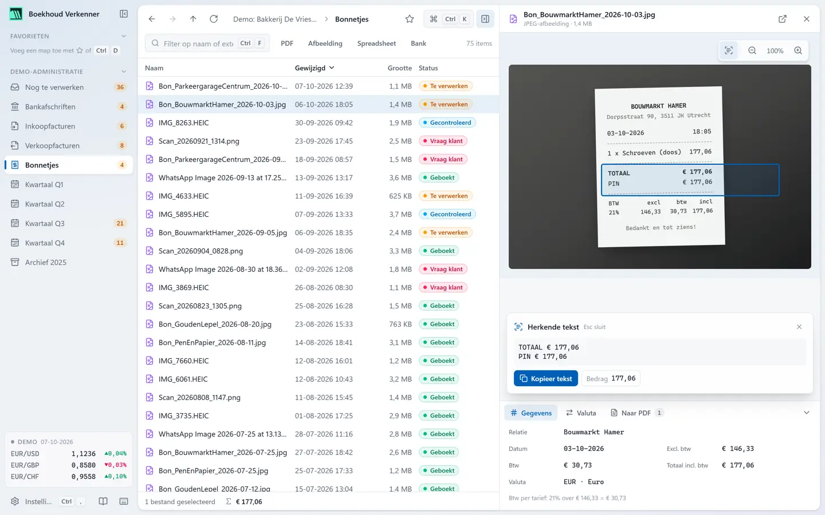Image resolution: width=825 pixels, height=515 pixels.
Task: Go back with the left arrow
Action: [152, 19]
